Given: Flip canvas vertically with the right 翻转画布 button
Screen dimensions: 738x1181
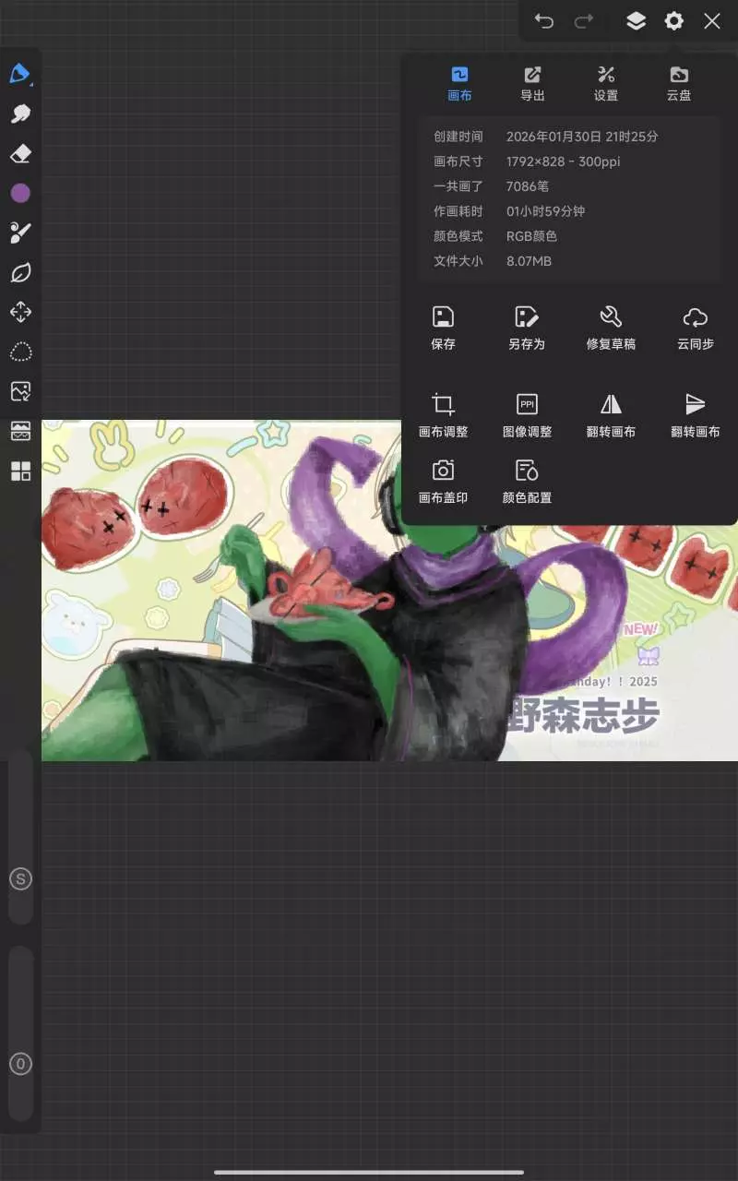Looking at the screenshot, I should tap(696, 415).
